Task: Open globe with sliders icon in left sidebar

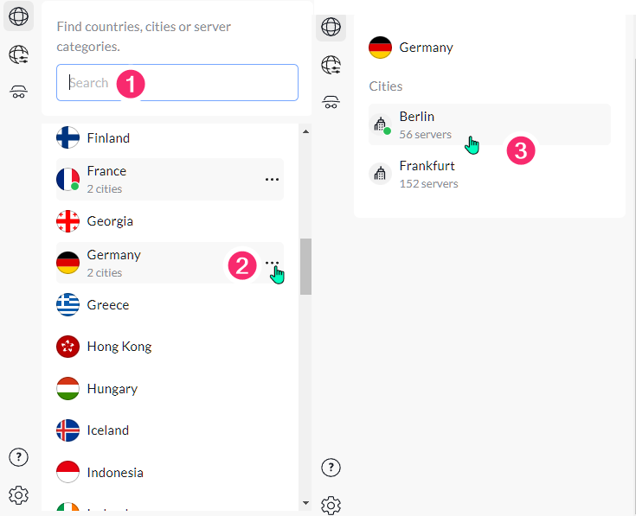Action: tap(19, 54)
